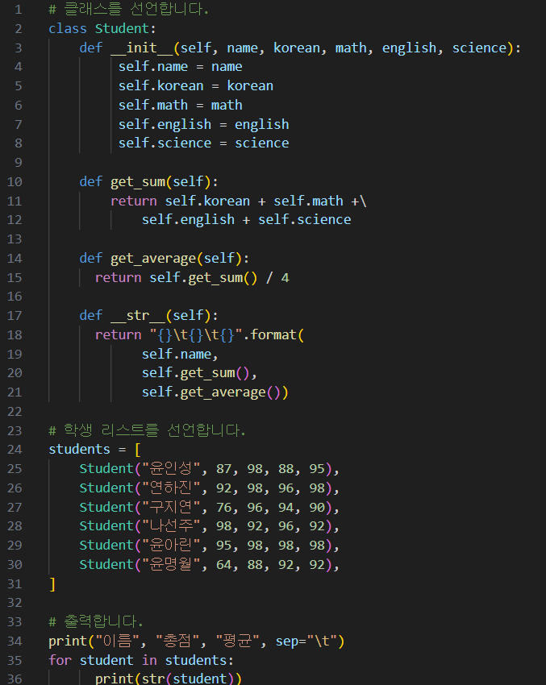Click the 'for' keyword on line 35
The image size is (546, 685).
pos(60,660)
